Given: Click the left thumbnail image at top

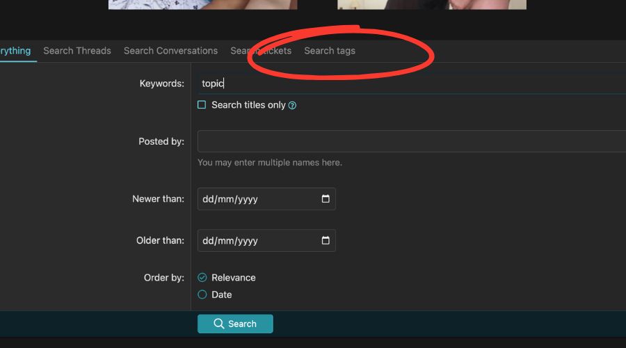Looking at the screenshot, I should 203,4.
